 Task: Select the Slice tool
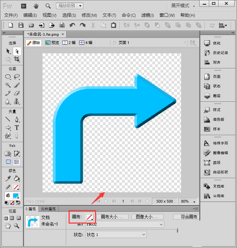pos(17,153)
